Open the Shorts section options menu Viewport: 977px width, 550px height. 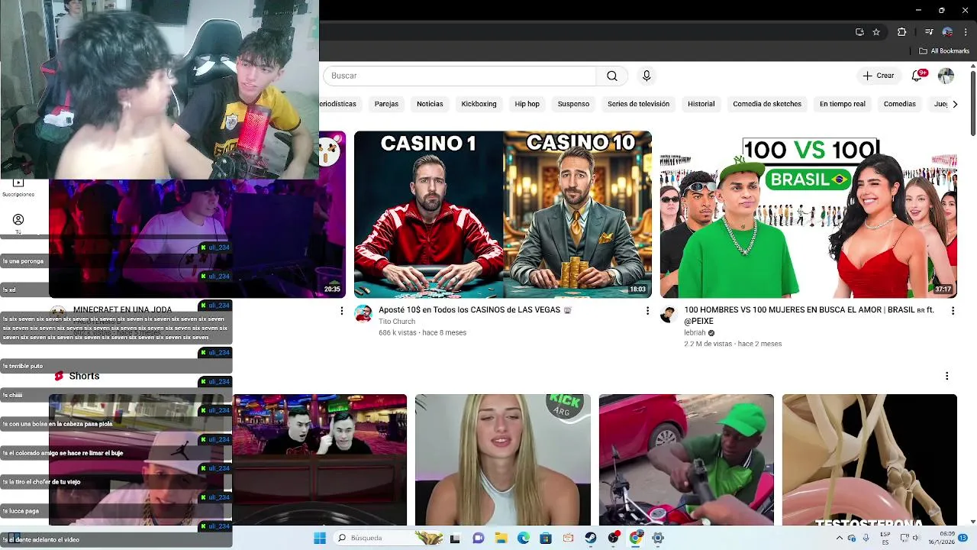pos(946,376)
